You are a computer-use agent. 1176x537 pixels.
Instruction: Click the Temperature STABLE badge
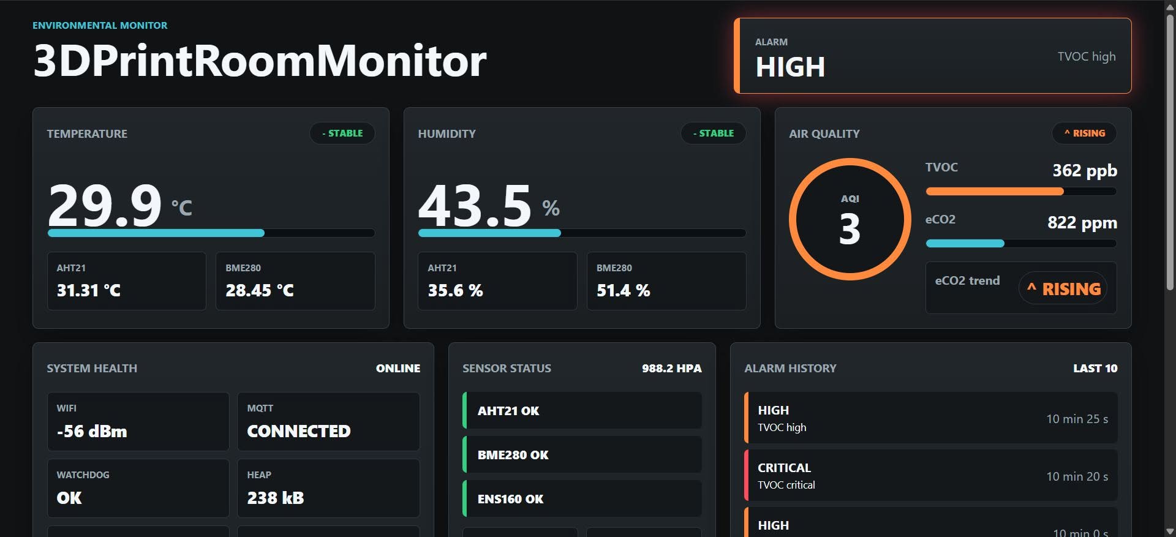coord(342,133)
